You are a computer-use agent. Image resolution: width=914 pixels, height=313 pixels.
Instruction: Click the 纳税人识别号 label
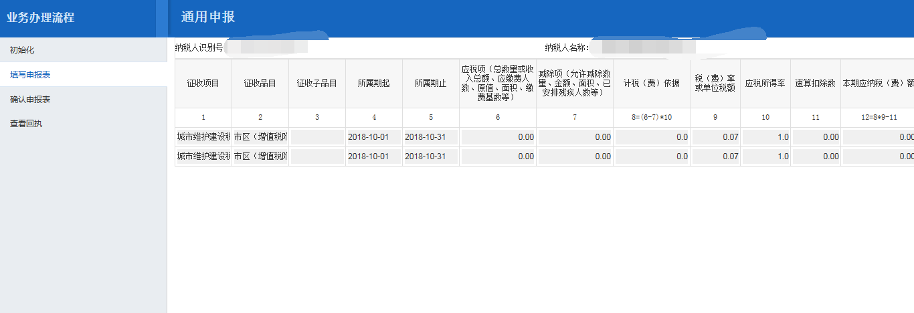tap(199, 47)
